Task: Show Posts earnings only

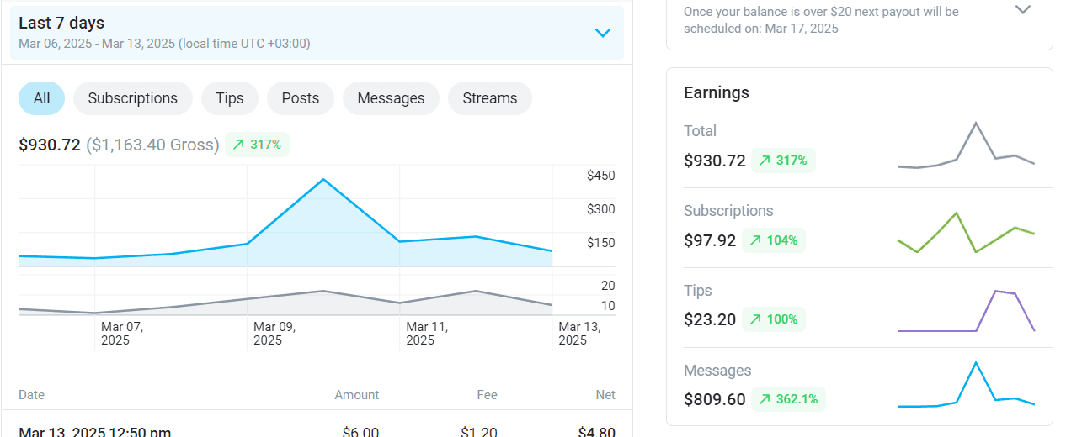Action: coord(301,98)
